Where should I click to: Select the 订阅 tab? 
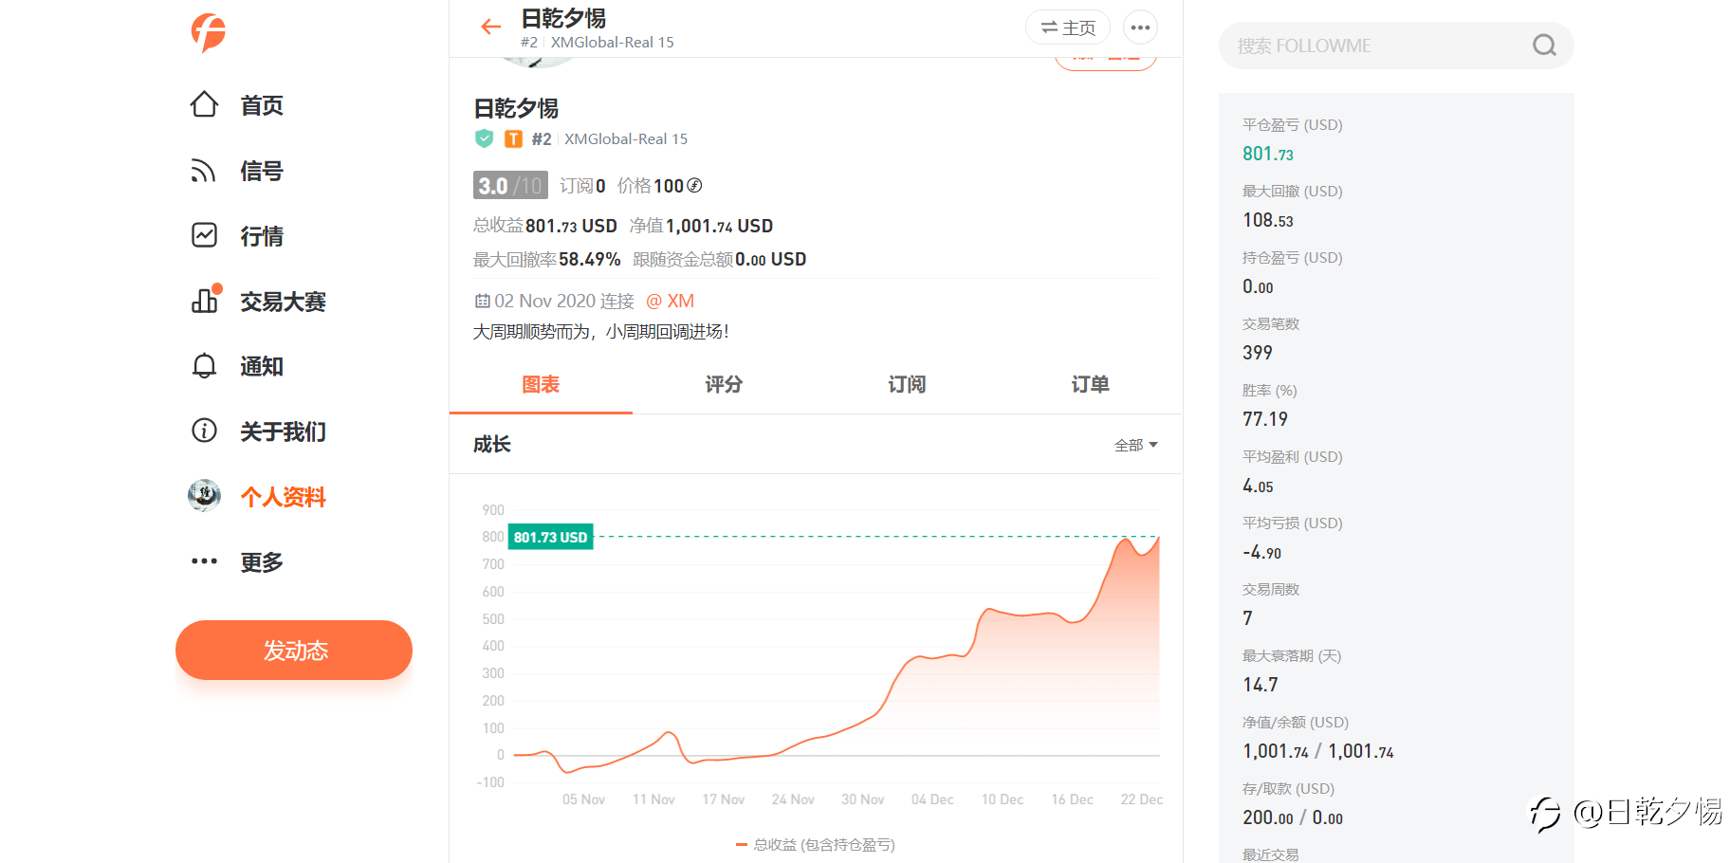coord(907,384)
